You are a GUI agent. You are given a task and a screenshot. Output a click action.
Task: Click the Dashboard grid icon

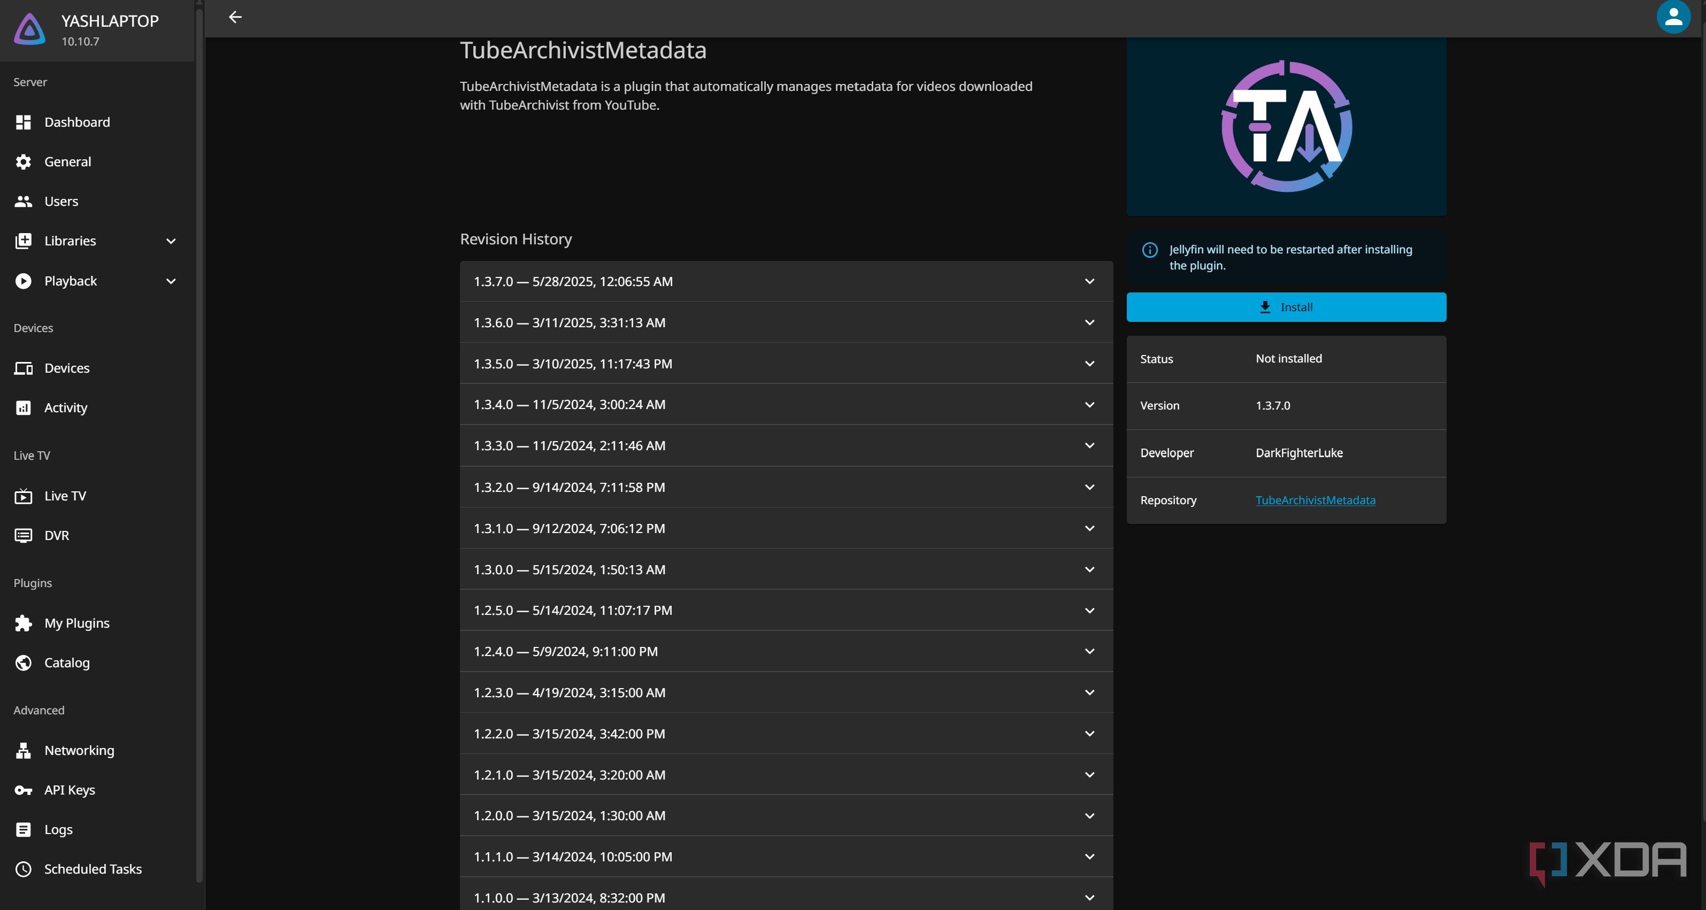(x=23, y=122)
